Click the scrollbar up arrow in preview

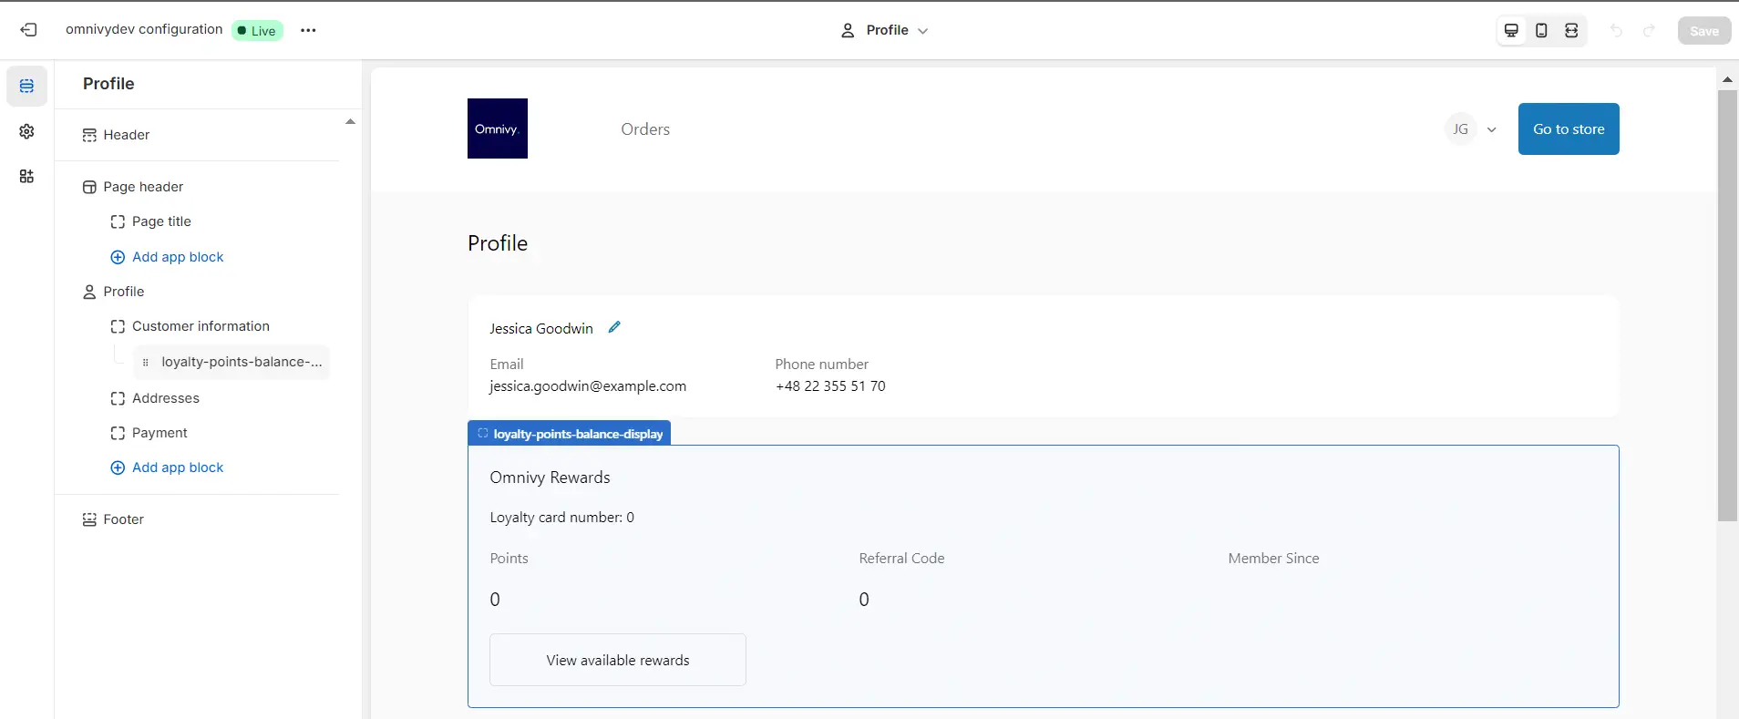coord(1727,79)
